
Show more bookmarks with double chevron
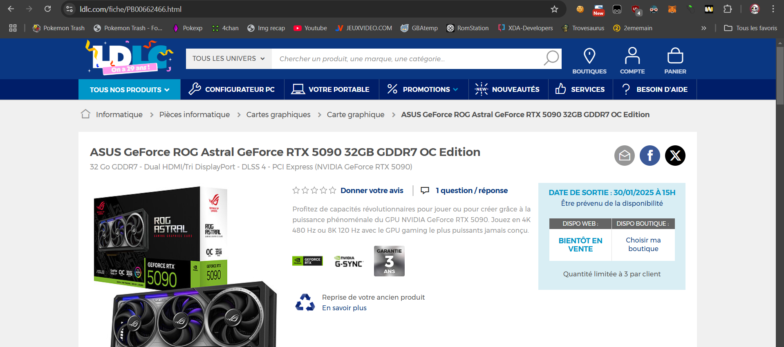704,28
